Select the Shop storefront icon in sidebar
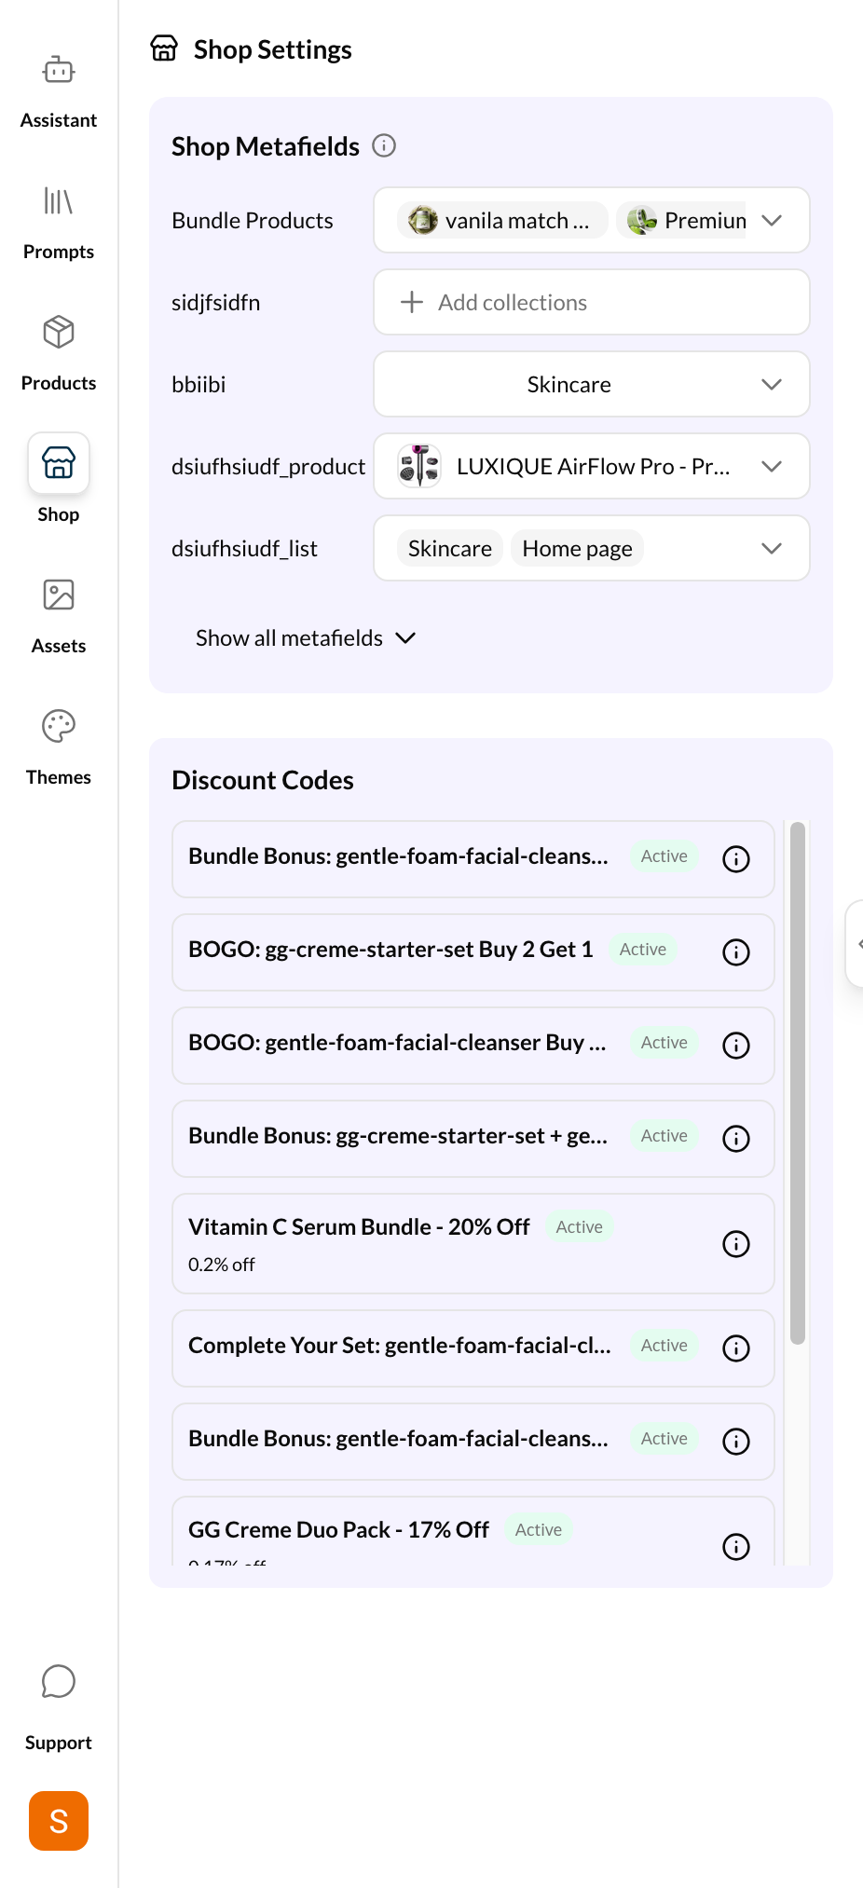The image size is (863, 1888). [59, 463]
